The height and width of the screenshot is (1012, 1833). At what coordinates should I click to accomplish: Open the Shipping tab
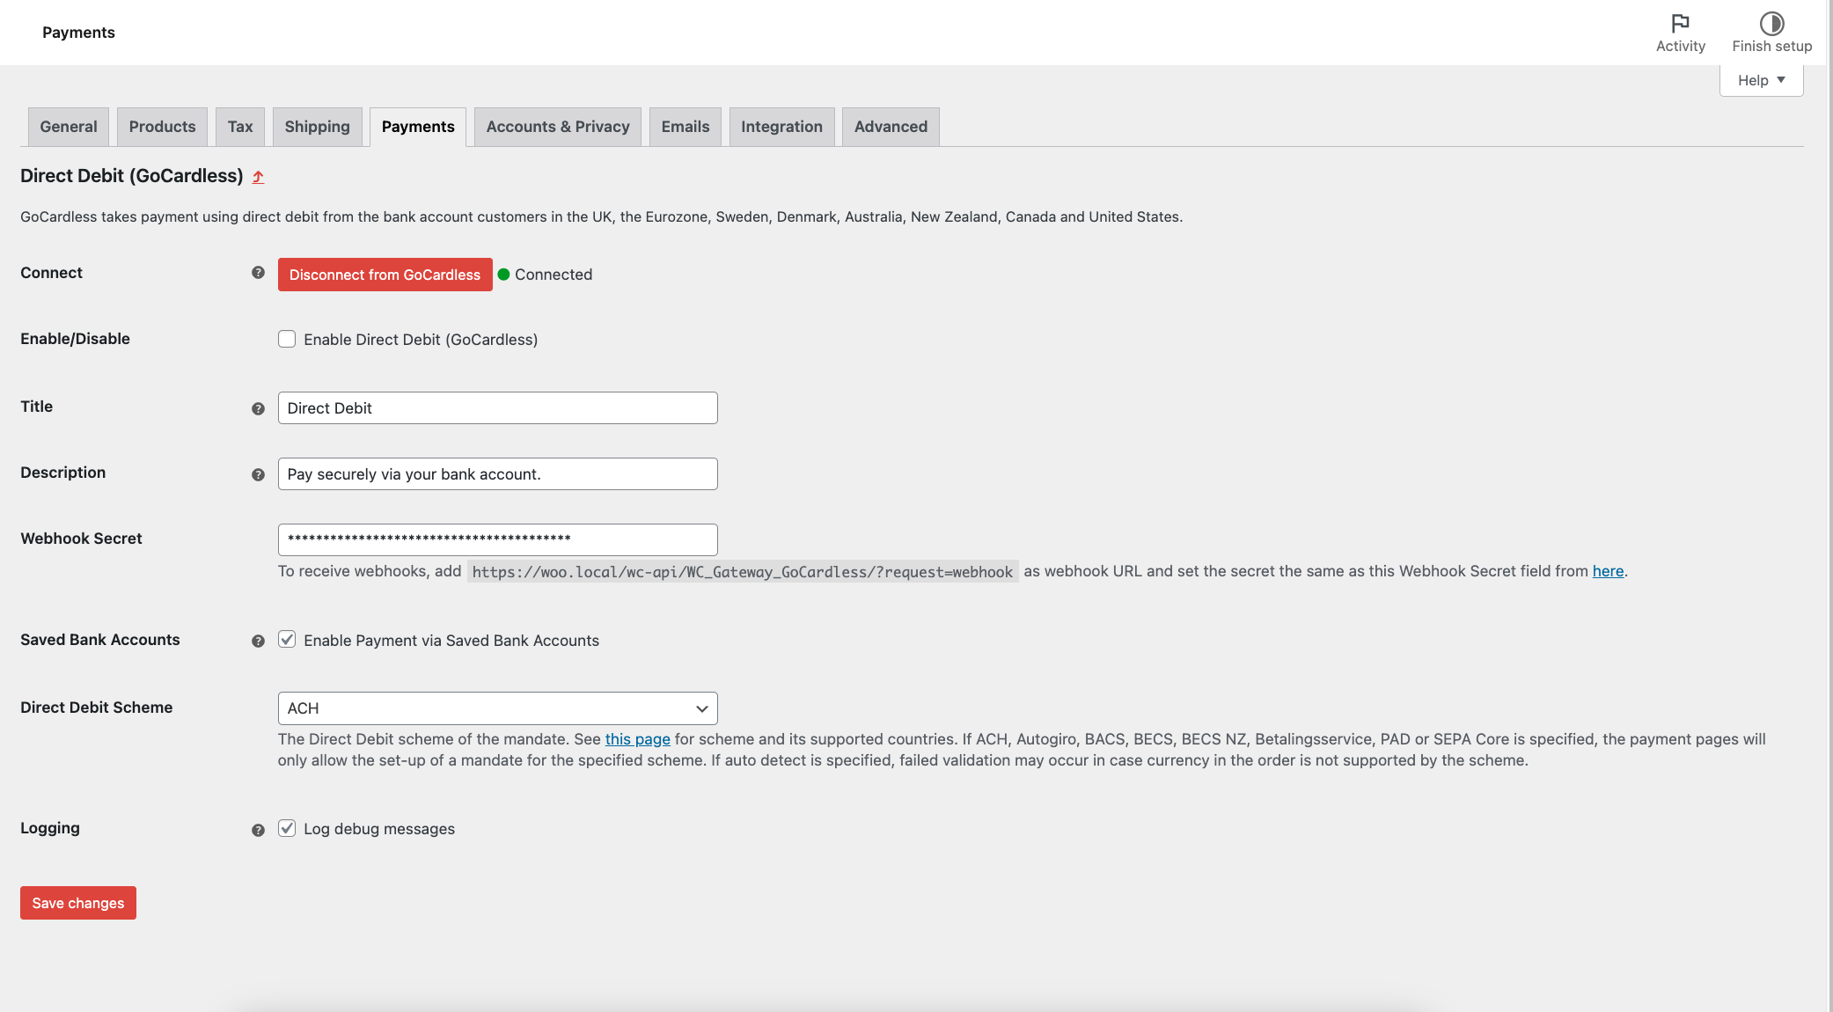[x=317, y=127]
